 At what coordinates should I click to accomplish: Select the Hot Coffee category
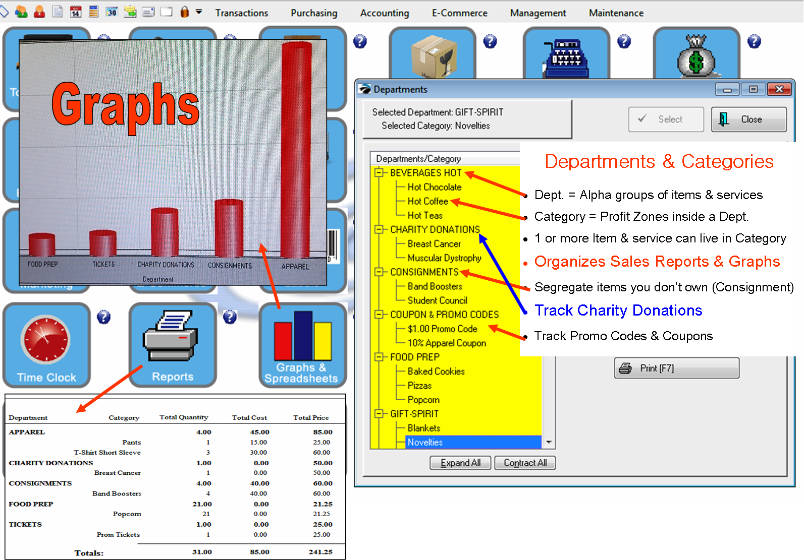[428, 201]
